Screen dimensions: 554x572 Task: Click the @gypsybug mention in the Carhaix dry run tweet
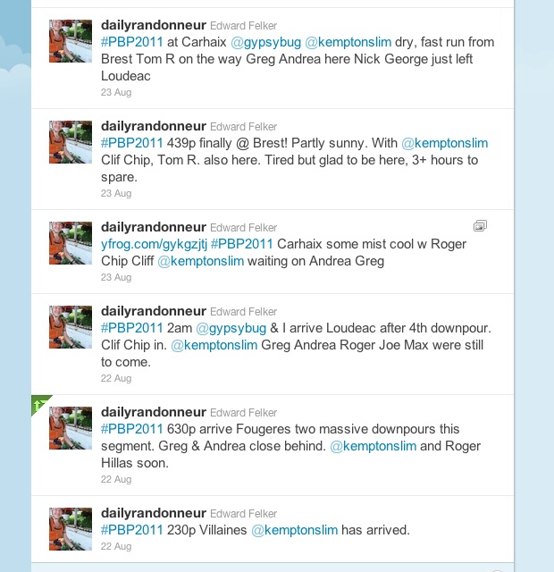click(x=266, y=42)
